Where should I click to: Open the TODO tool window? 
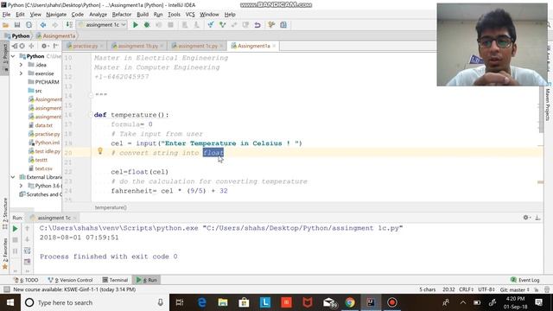tap(26, 280)
